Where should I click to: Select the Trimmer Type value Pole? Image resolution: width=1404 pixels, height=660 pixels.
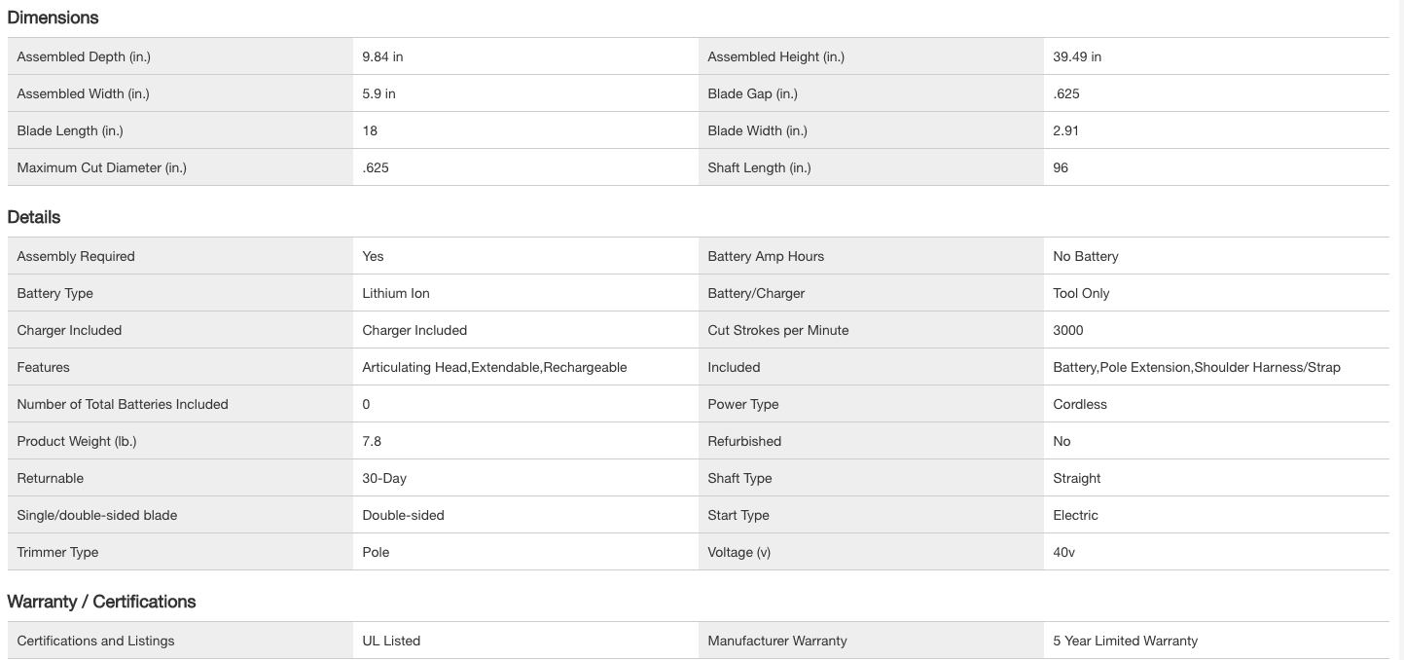click(376, 552)
